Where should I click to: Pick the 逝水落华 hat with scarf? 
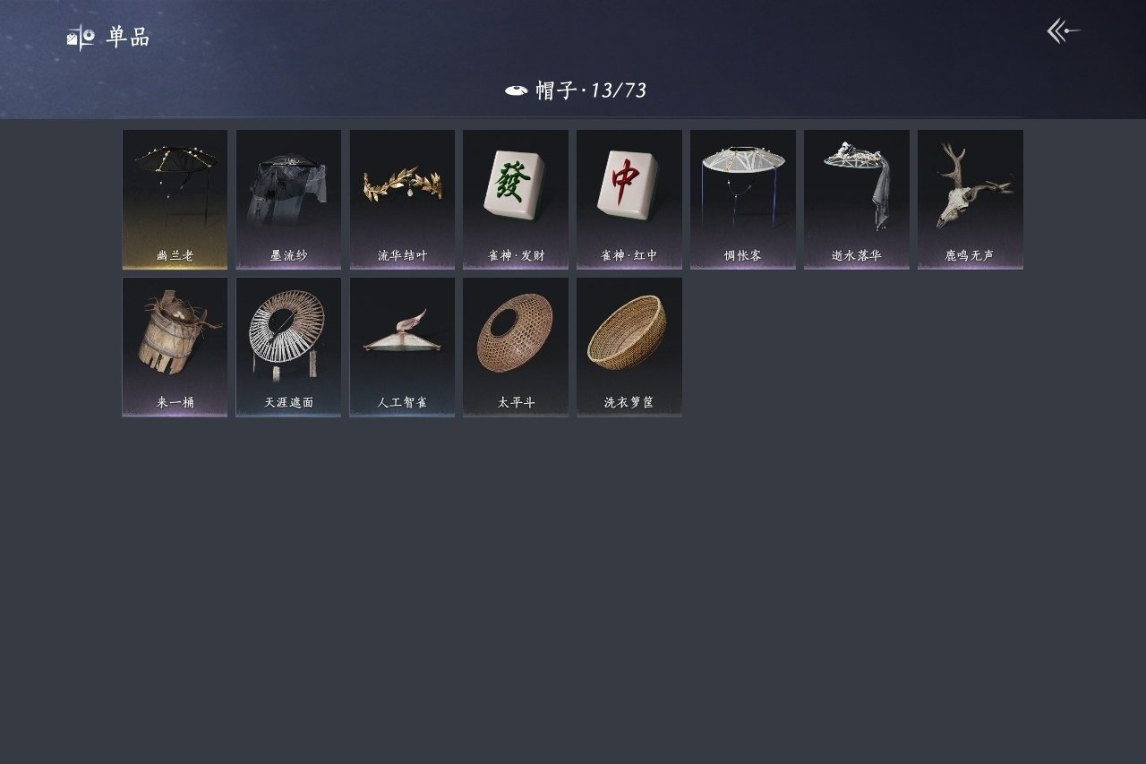tap(857, 199)
